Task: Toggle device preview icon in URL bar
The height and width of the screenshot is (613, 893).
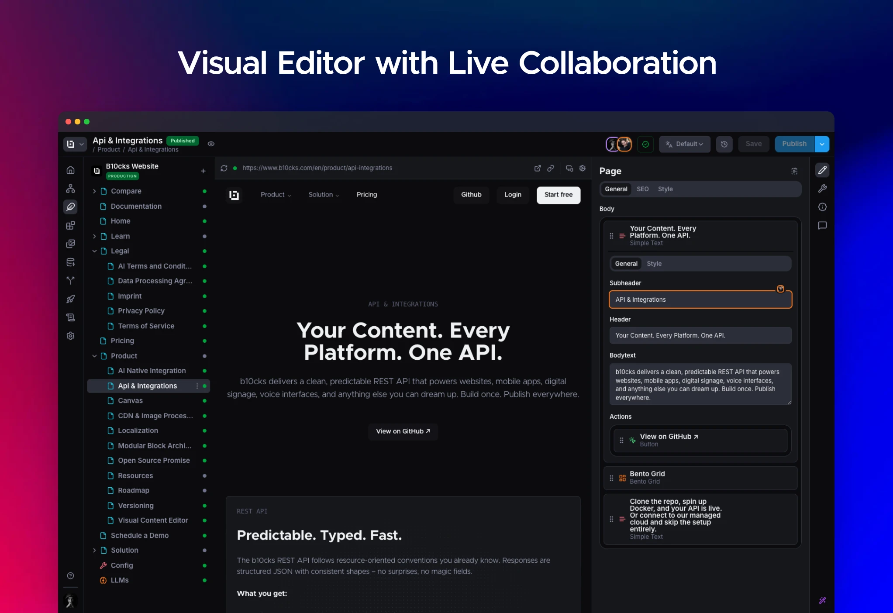Action: click(569, 168)
